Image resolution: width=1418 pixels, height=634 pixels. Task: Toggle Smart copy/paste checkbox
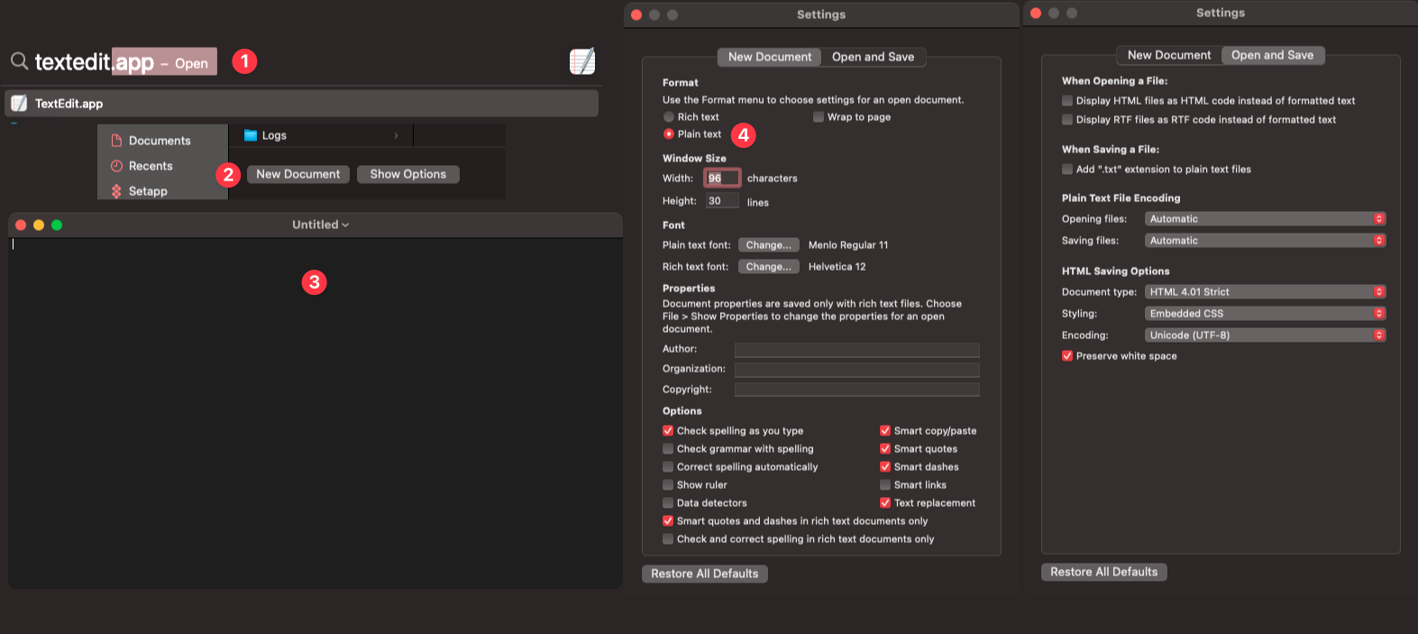tap(885, 431)
